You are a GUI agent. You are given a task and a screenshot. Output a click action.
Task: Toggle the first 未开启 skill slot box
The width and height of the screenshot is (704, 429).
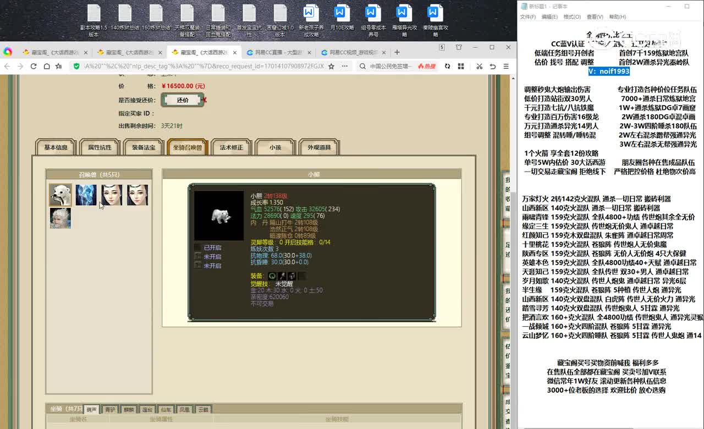pos(198,256)
